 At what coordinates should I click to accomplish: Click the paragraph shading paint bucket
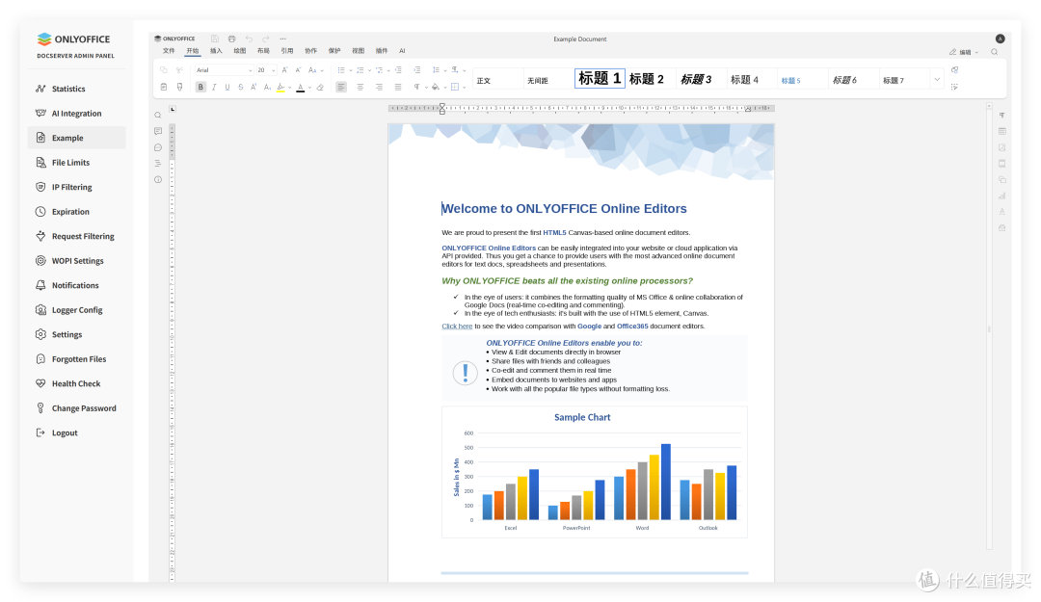point(435,87)
